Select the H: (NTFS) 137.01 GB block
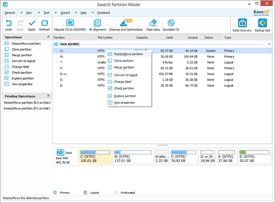275x203 pixels. point(133,157)
